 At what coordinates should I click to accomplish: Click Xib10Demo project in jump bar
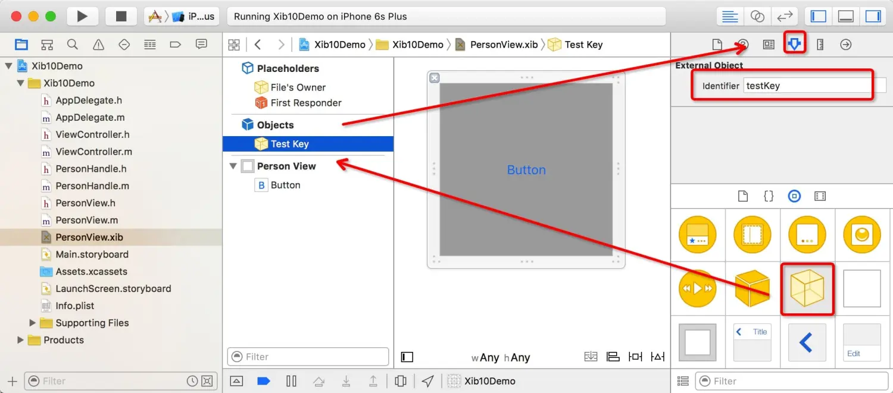pos(332,45)
